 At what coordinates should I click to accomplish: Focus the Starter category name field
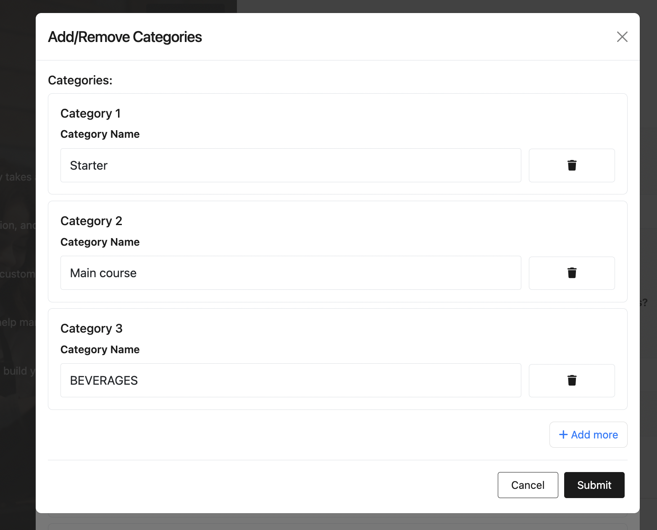tap(291, 165)
